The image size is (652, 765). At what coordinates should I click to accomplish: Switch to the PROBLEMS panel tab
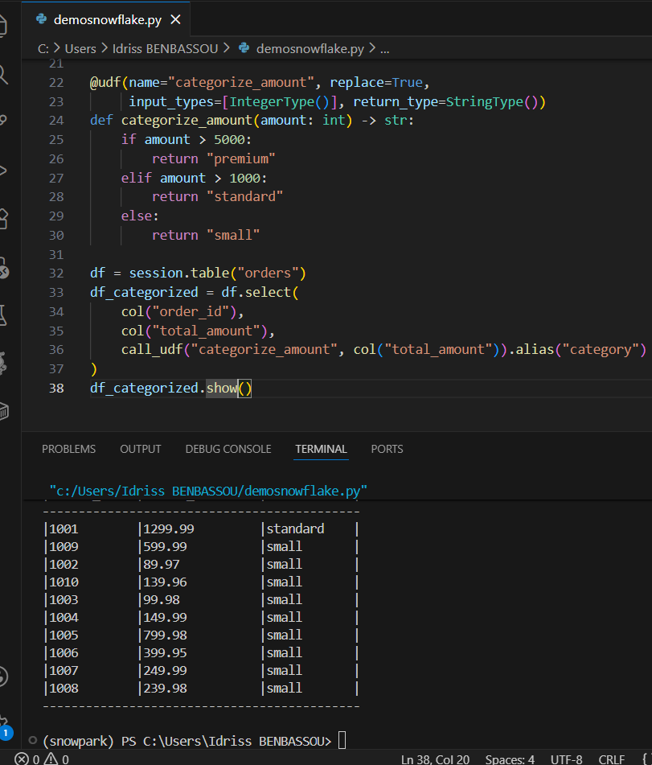click(x=68, y=449)
